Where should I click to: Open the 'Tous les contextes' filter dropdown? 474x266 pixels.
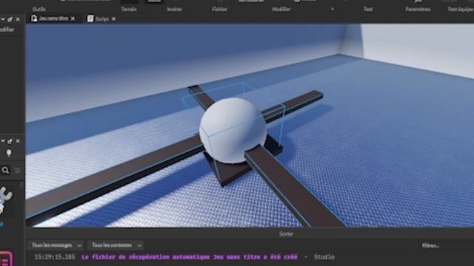pyautogui.click(x=116, y=245)
